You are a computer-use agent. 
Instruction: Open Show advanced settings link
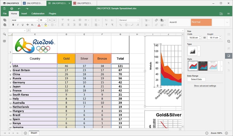(x=205, y=86)
